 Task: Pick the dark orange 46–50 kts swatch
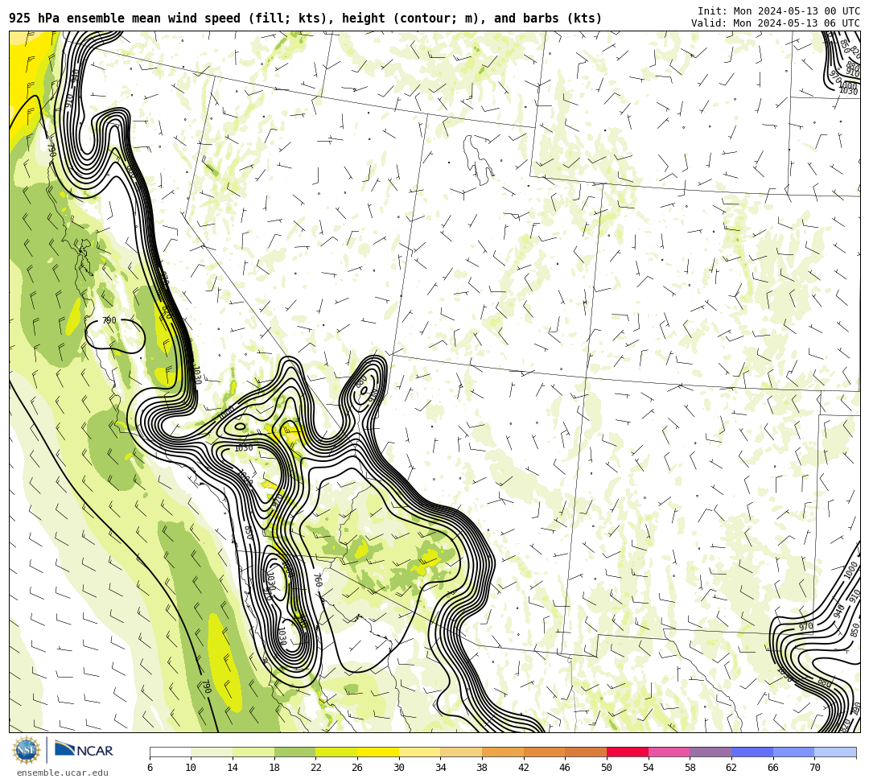coord(586,752)
